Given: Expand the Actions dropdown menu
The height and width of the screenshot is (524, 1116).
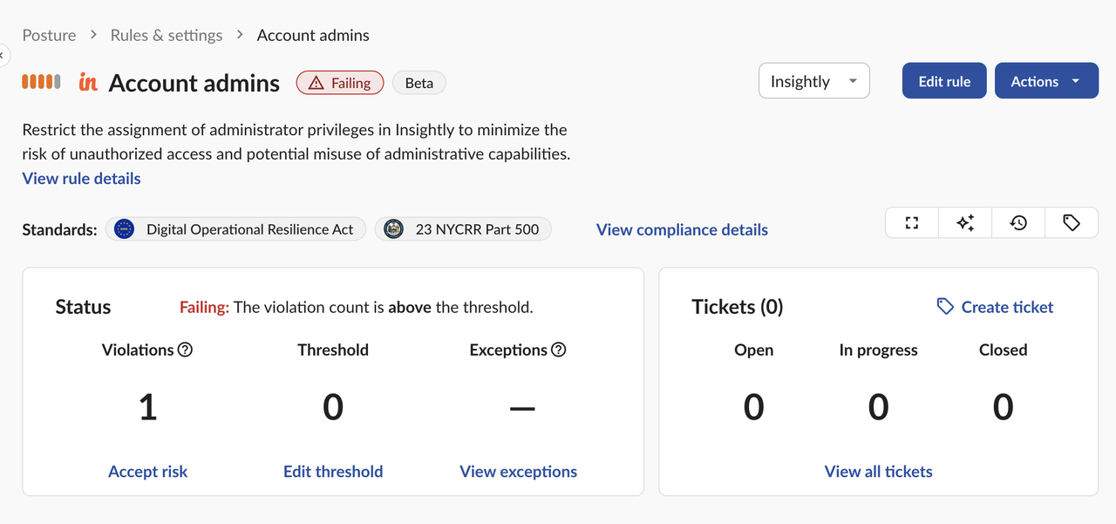Looking at the screenshot, I should click(x=1045, y=81).
